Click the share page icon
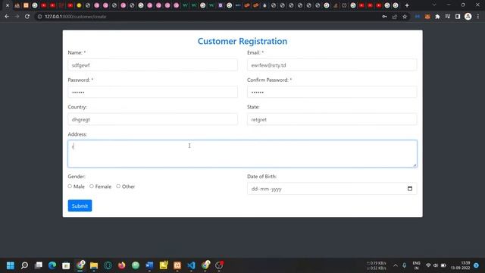485x273 pixels. (x=395, y=17)
